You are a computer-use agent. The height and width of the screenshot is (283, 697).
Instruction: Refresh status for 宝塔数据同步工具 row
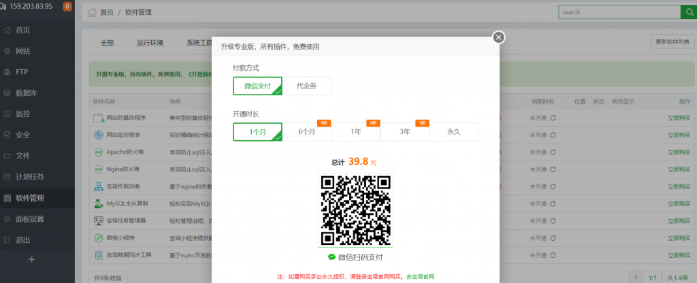(553, 255)
